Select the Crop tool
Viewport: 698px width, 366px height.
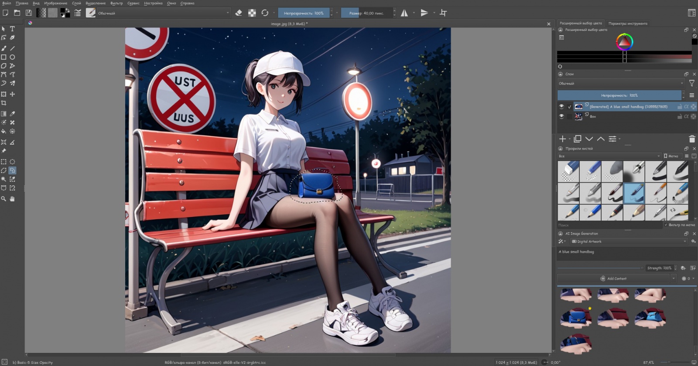click(3, 103)
